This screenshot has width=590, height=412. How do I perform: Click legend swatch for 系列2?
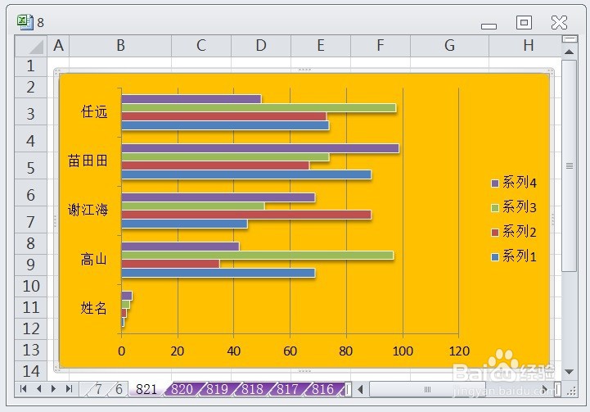click(495, 233)
